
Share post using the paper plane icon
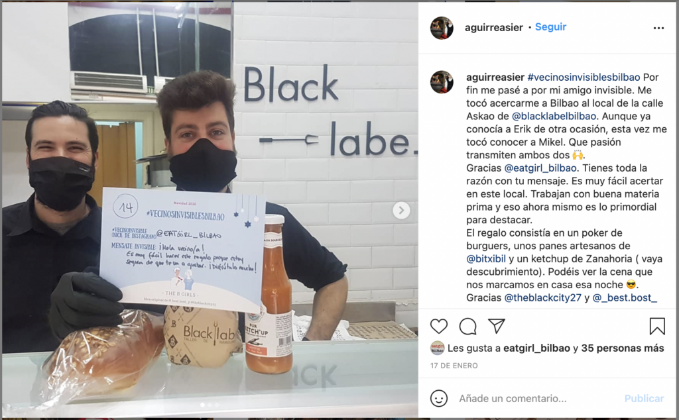tap(497, 326)
